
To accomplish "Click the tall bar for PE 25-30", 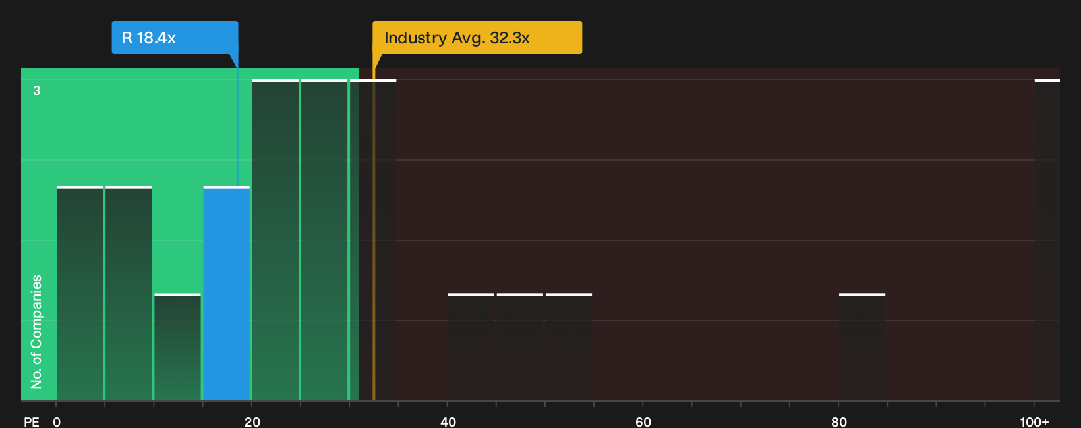I will [324, 240].
